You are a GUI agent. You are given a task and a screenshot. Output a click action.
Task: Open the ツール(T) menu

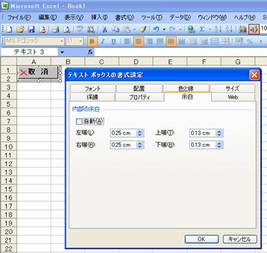click(x=152, y=17)
